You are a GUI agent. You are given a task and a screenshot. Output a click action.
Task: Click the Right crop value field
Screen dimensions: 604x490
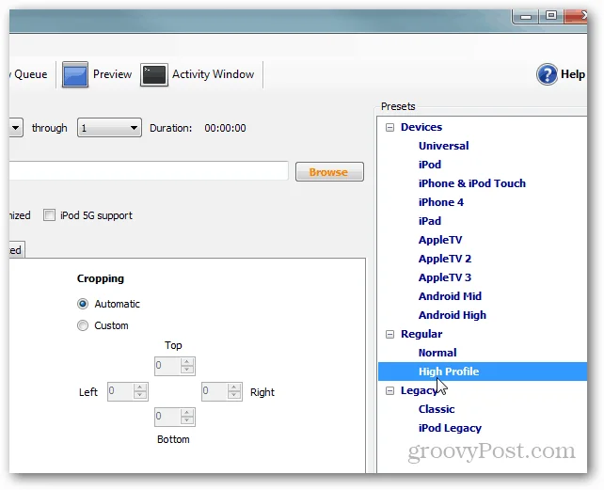point(215,391)
